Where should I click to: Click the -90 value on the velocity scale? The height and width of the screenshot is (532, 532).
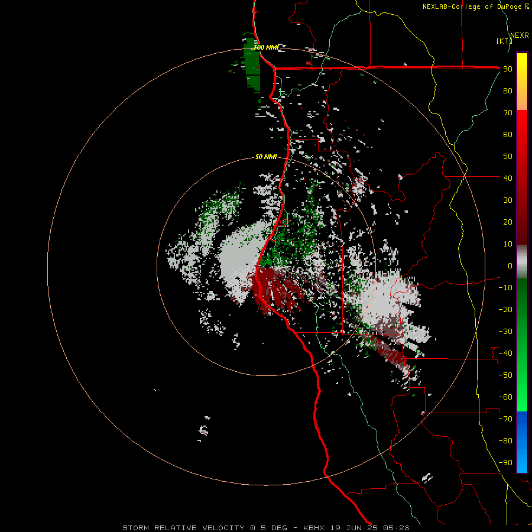coord(505,463)
